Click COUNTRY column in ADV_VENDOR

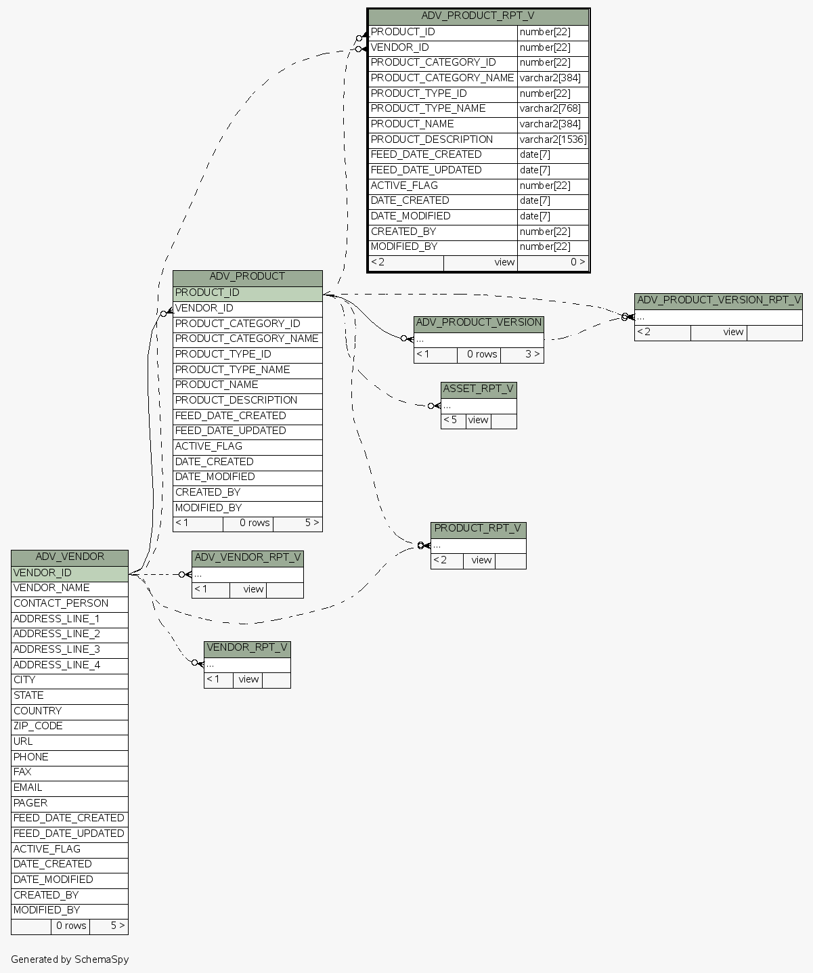(70, 712)
